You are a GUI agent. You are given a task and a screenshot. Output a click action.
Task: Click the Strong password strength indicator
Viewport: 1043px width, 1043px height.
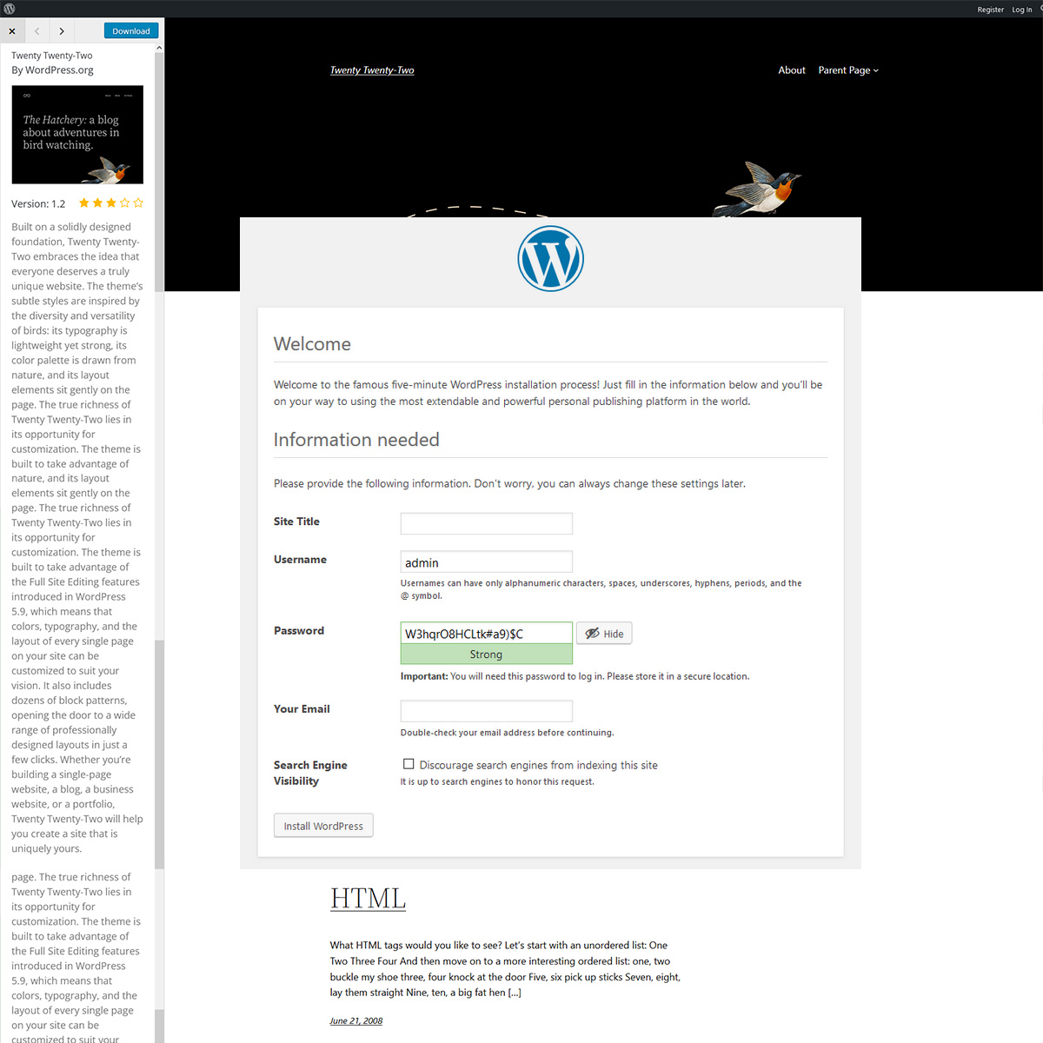click(x=486, y=654)
